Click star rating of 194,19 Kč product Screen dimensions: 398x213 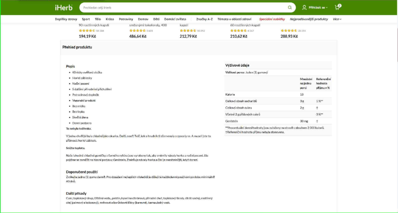pyautogui.click(x=87, y=30)
